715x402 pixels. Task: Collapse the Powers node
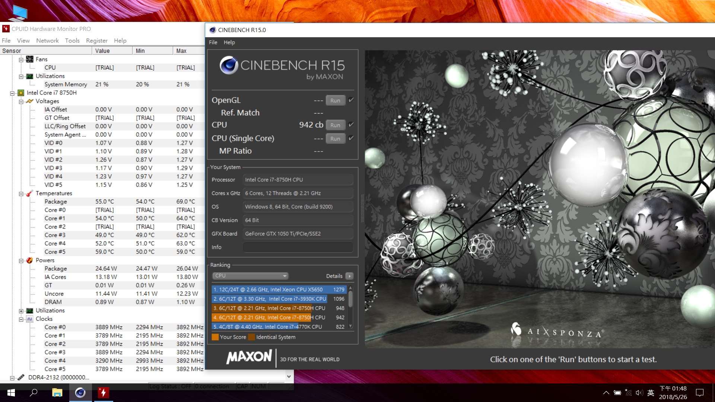(21, 261)
